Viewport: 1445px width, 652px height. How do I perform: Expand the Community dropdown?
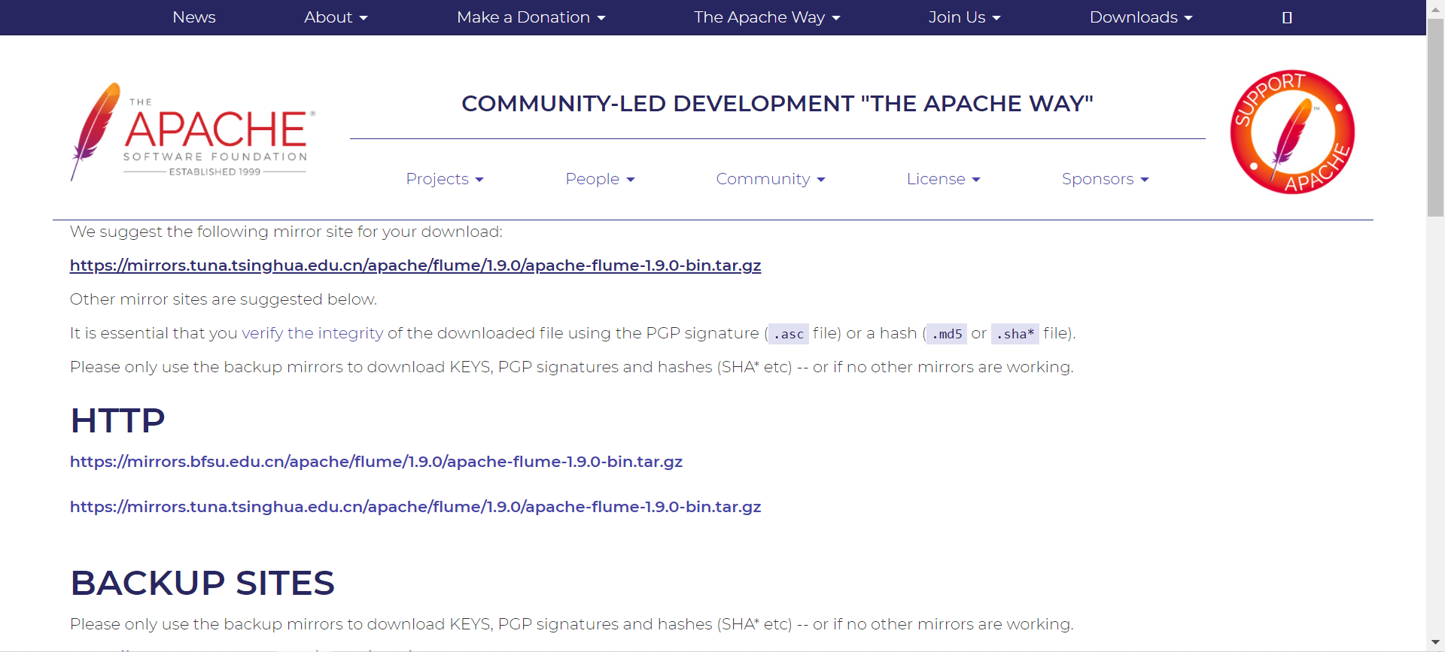pyautogui.click(x=771, y=179)
